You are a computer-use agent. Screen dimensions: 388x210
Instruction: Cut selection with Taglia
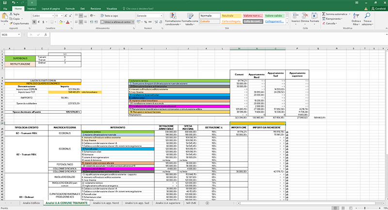pos(15,14)
